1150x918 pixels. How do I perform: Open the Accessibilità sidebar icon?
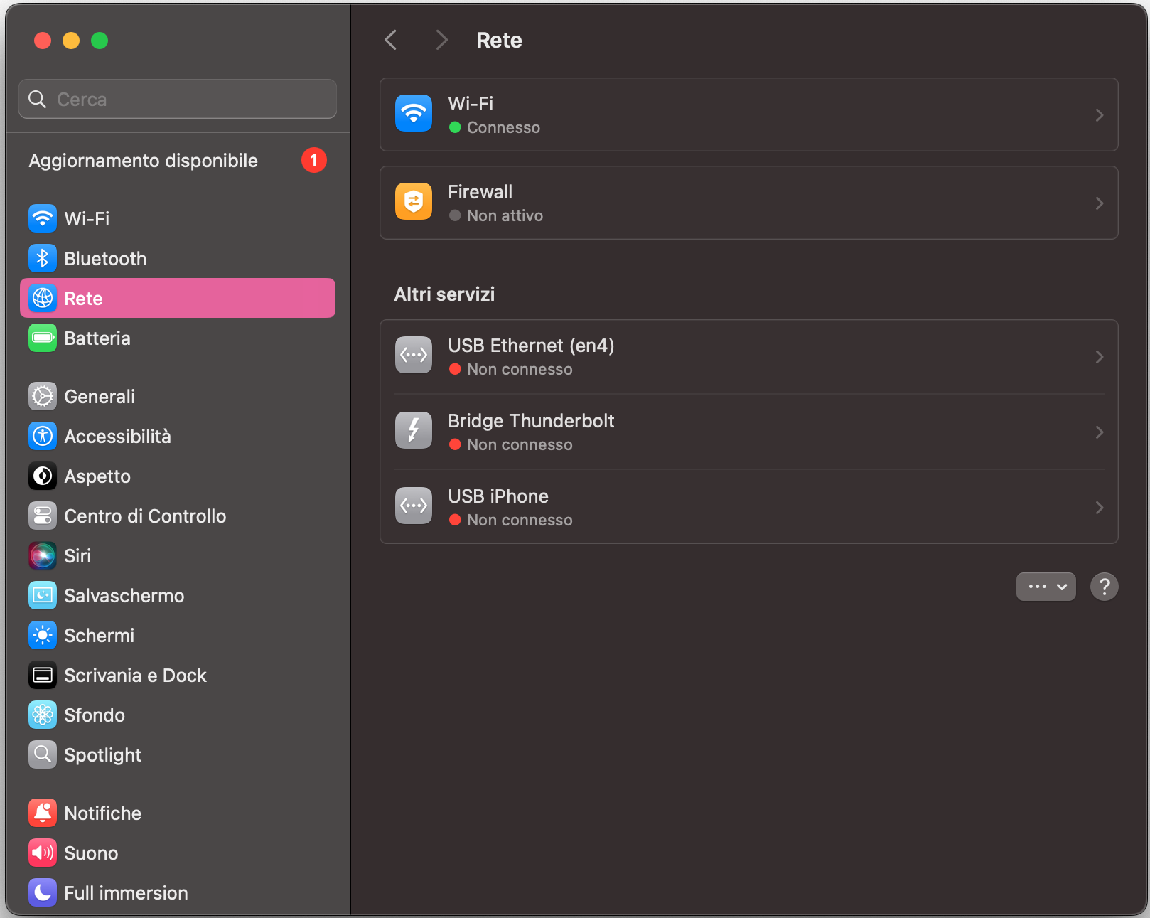click(43, 436)
